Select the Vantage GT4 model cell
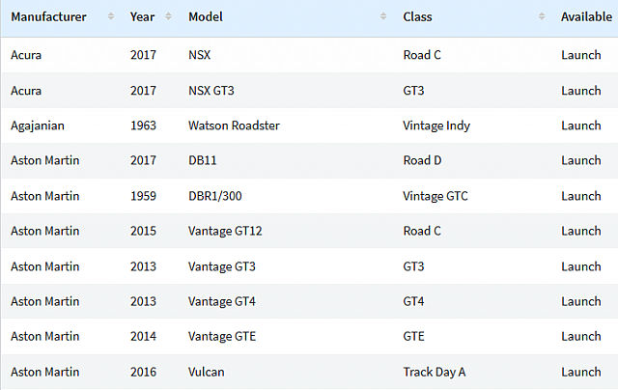This screenshot has width=618, height=390. (x=222, y=301)
